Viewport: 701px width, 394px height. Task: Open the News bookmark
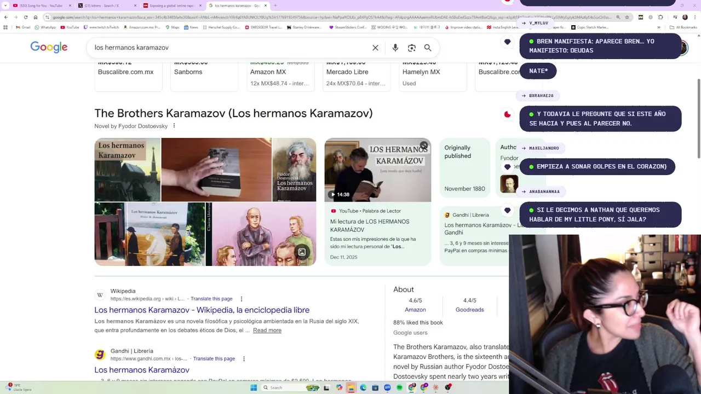191,27
